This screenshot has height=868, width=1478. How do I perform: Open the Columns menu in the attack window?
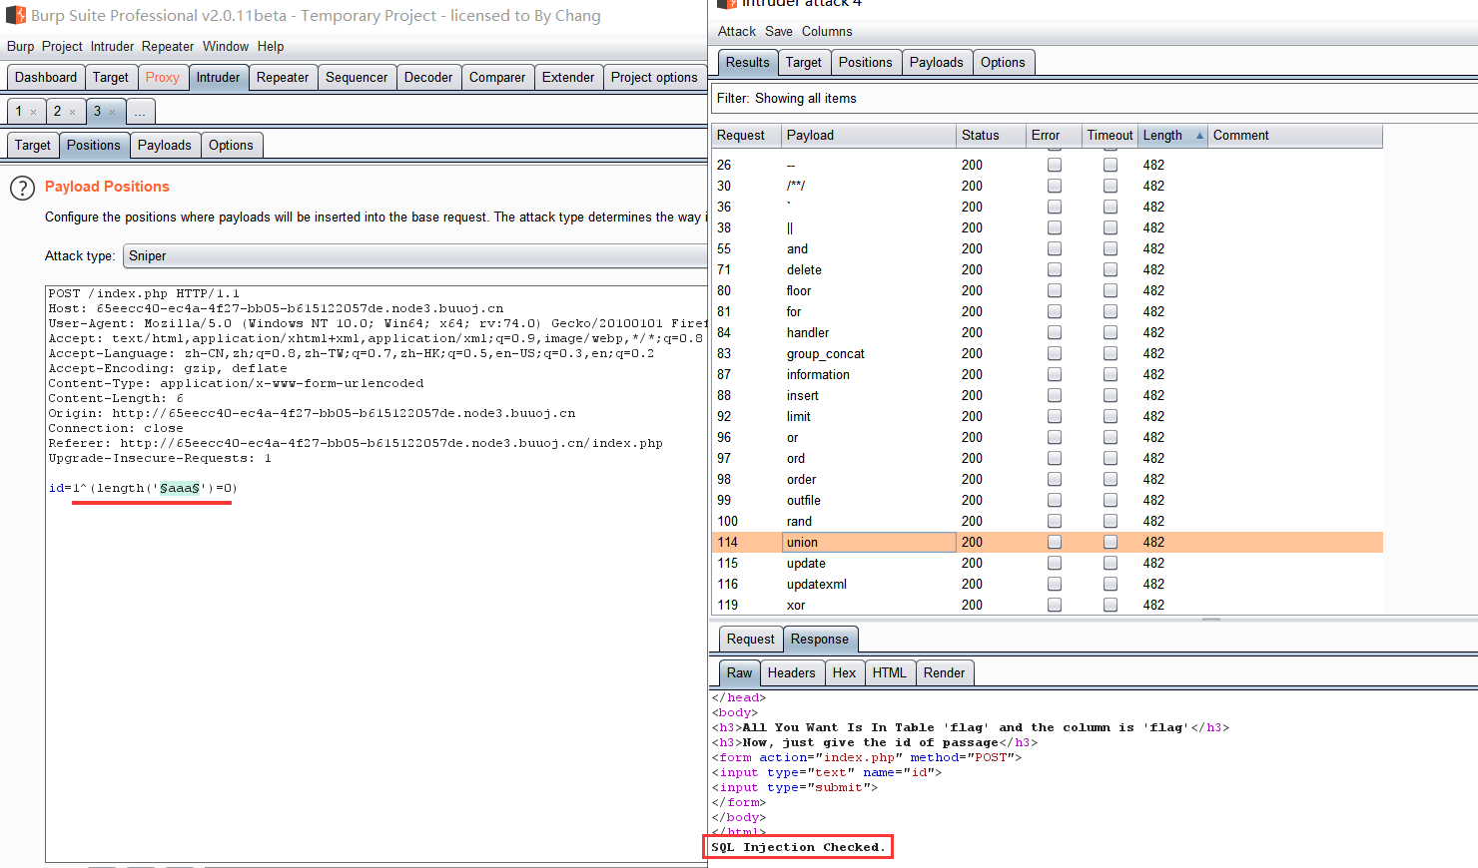pyautogui.click(x=827, y=32)
